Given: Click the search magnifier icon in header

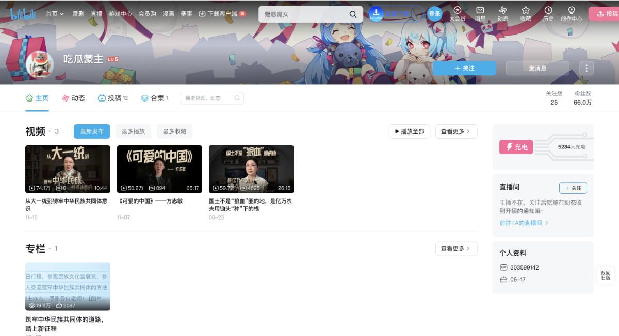Looking at the screenshot, I should click(353, 14).
